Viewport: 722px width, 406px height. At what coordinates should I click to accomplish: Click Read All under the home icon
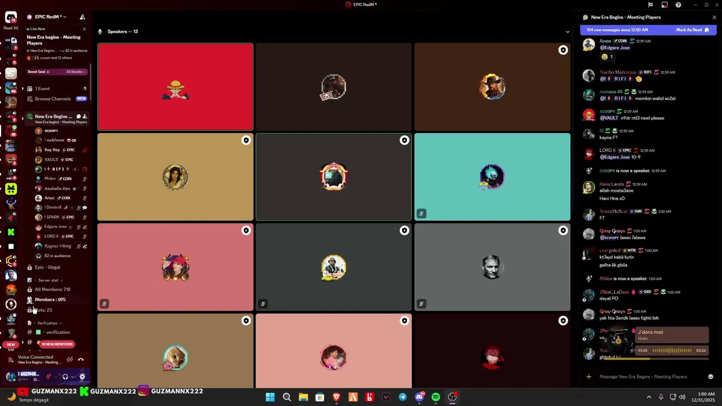11,28
